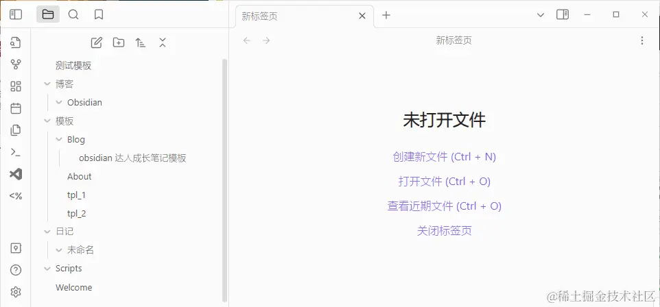
Task: Open settings gear icon
Action: point(16,291)
